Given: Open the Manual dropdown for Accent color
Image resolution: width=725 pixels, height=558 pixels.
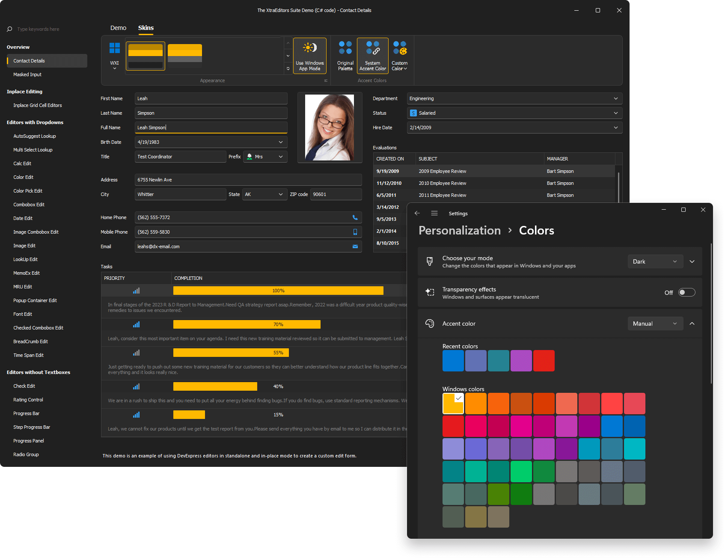Looking at the screenshot, I should pyautogui.click(x=655, y=324).
